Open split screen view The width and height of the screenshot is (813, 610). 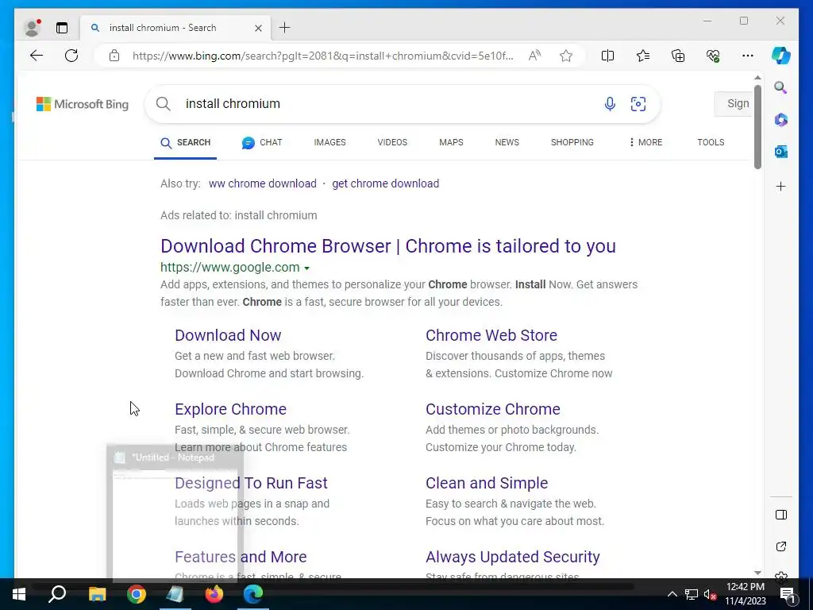[607, 56]
